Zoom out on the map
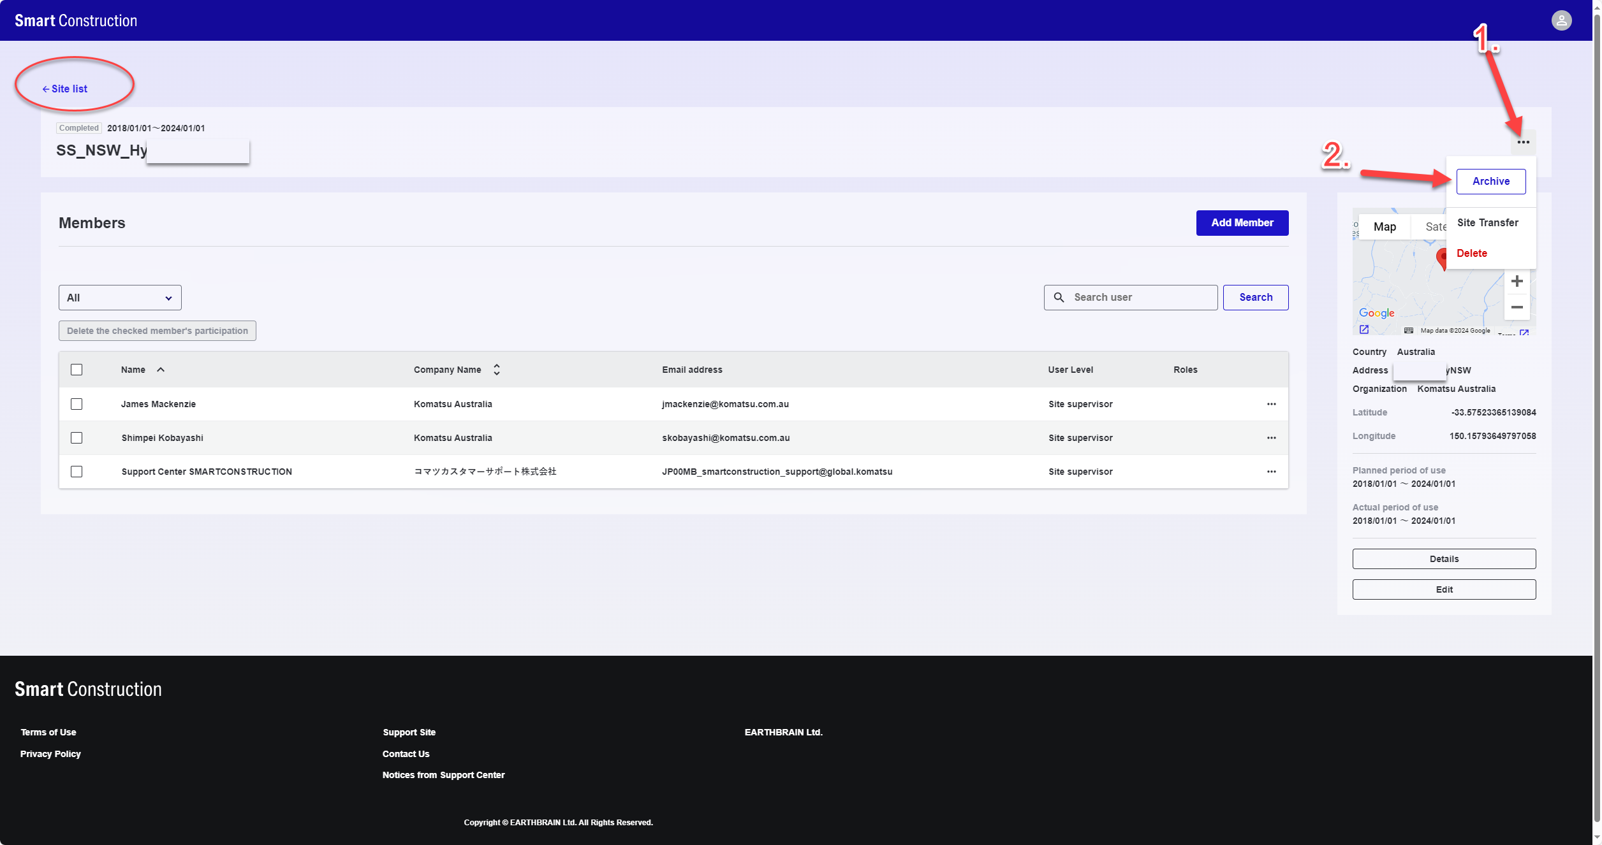The width and height of the screenshot is (1602, 845). 1517,307
